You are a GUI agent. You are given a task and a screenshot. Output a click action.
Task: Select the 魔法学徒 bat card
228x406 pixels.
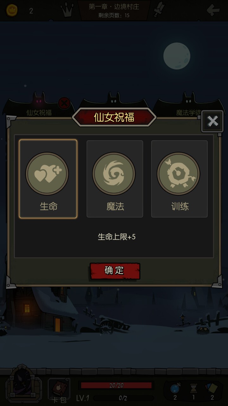pos(189,105)
